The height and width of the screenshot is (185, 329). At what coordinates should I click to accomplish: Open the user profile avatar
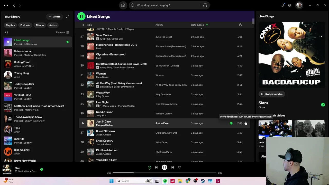299,5
